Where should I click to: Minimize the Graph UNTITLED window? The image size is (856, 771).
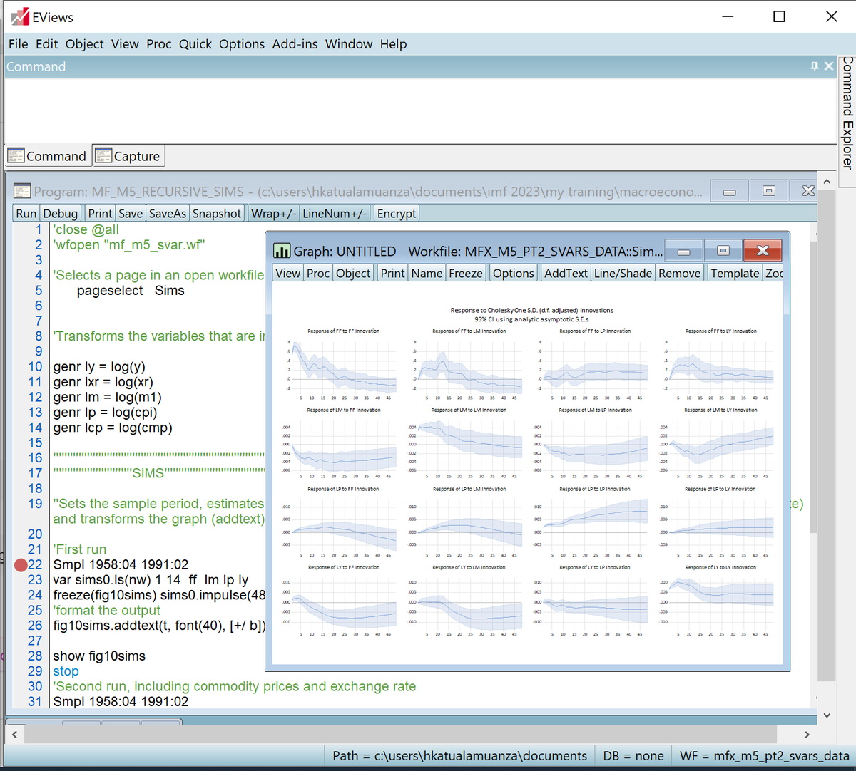(683, 251)
